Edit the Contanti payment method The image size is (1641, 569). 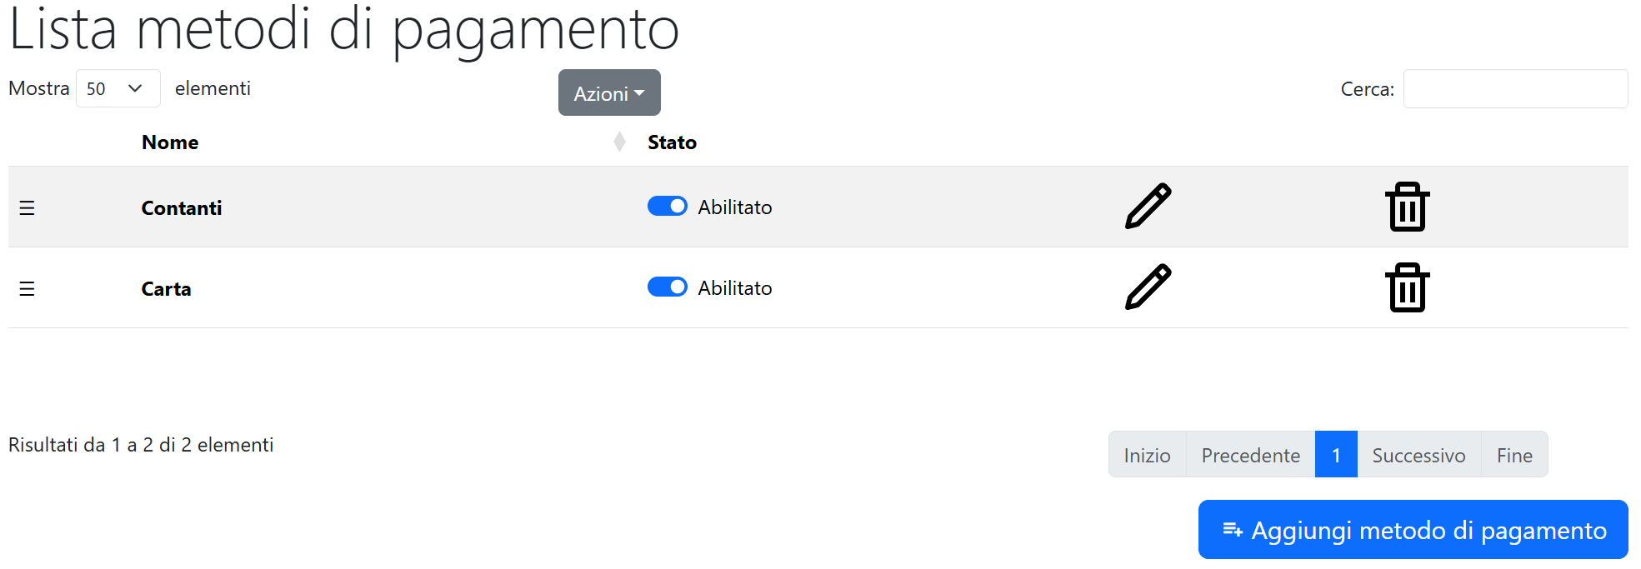(x=1148, y=206)
